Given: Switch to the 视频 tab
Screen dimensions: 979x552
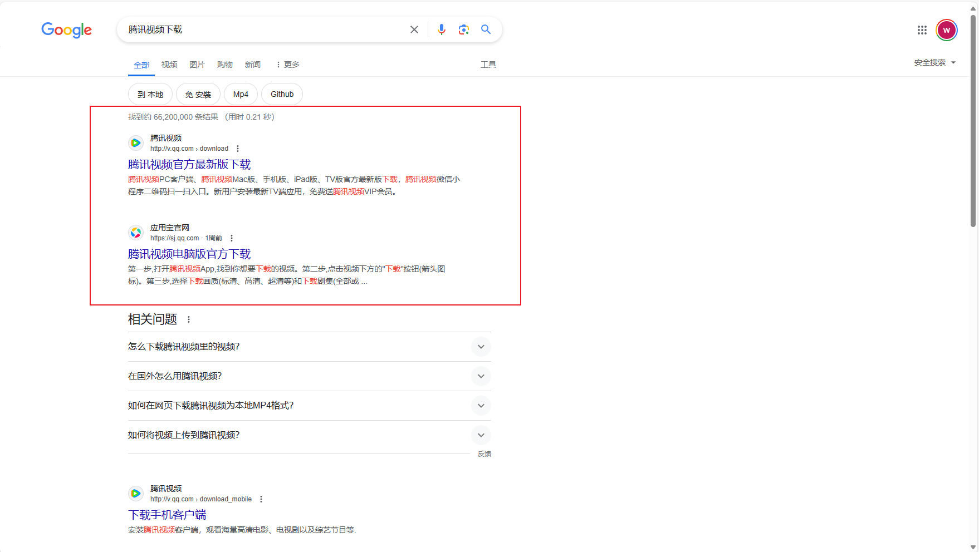Looking at the screenshot, I should tap(169, 65).
